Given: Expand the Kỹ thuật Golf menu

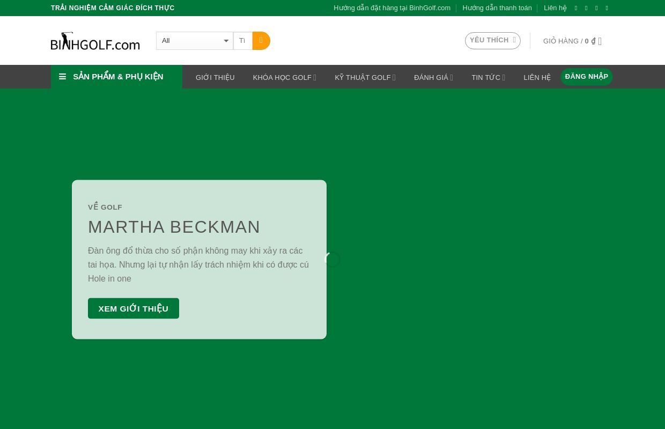Looking at the screenshot, I should coord(365,77).
